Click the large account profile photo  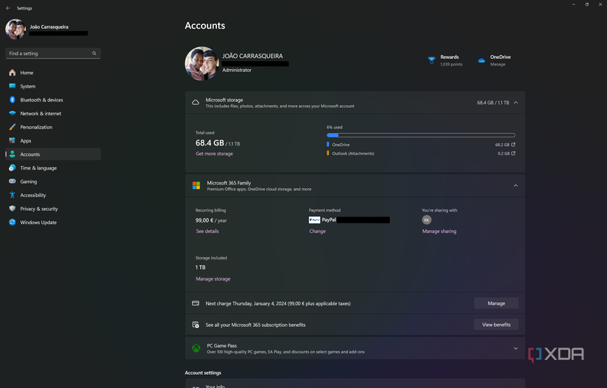[202, 64]
